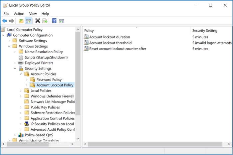Screen dimensions: 233x155
Task: Expand the Deployed Printers node
Action: [x=15, y=63]
